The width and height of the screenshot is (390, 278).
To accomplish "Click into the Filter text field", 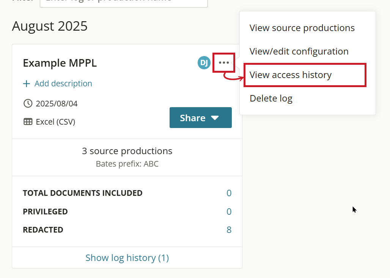I will [124, 2].
